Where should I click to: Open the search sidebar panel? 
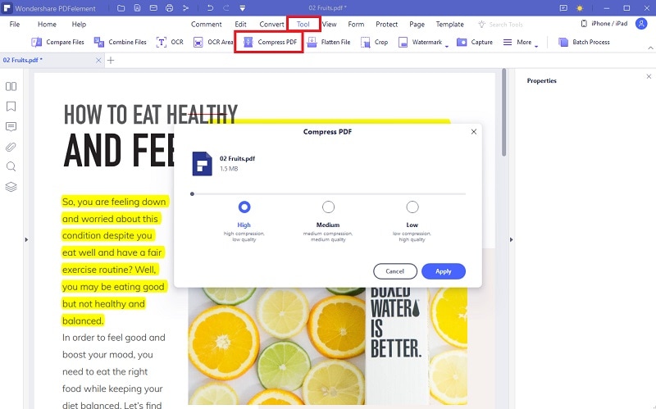click(x=11, y=167)
